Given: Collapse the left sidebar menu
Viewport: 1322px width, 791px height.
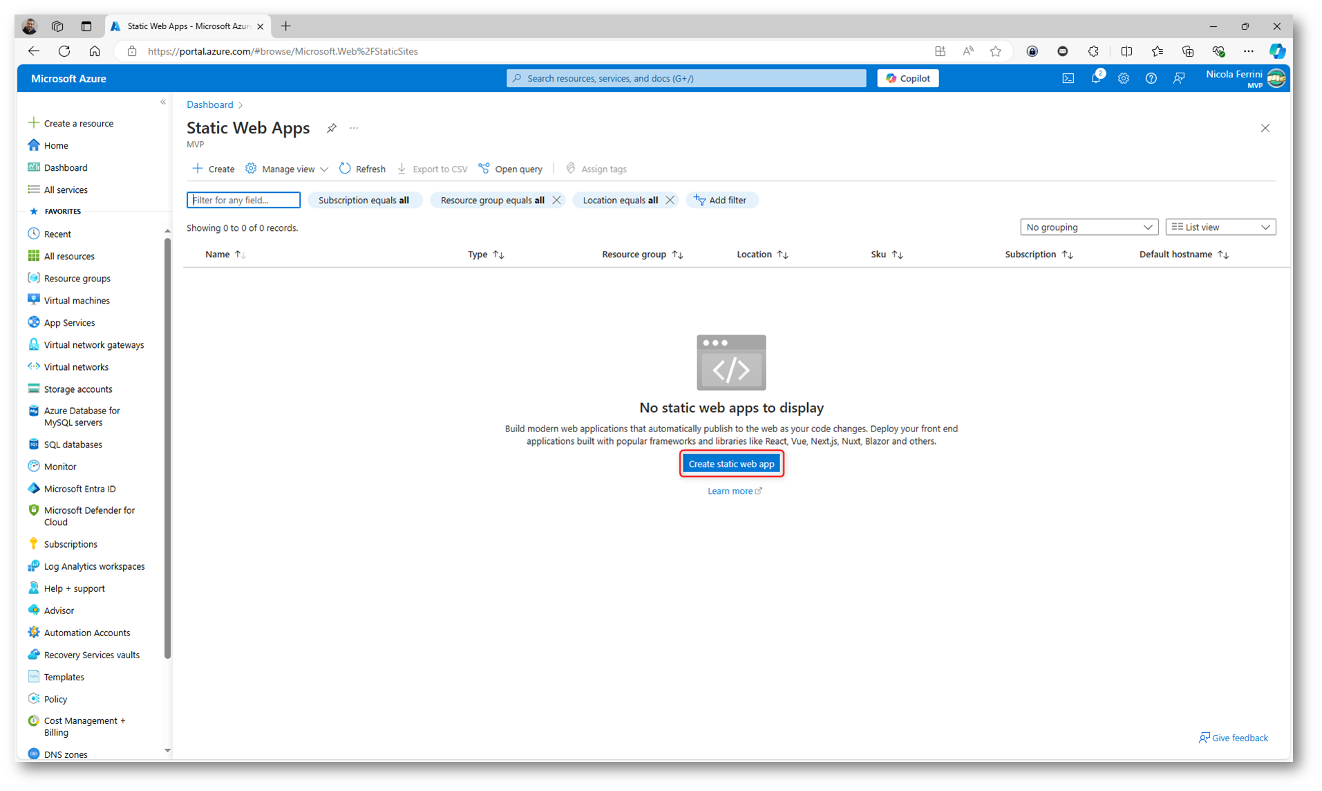Looking at the screenshot, I should point(163,102).
